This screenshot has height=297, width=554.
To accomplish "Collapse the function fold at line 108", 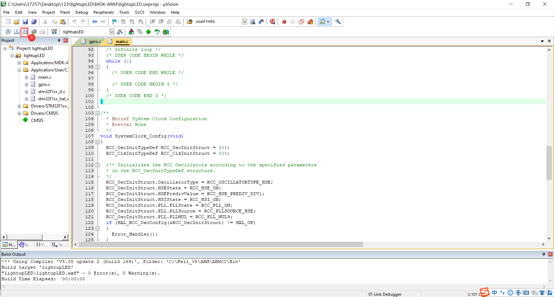I will coord(98,142).
